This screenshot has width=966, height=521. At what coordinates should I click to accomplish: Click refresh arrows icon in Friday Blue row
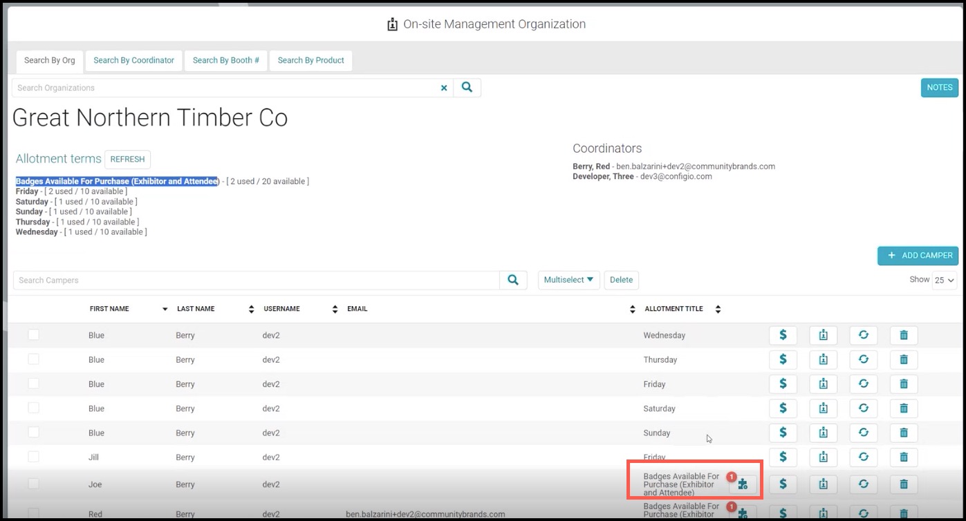[863, 383]
